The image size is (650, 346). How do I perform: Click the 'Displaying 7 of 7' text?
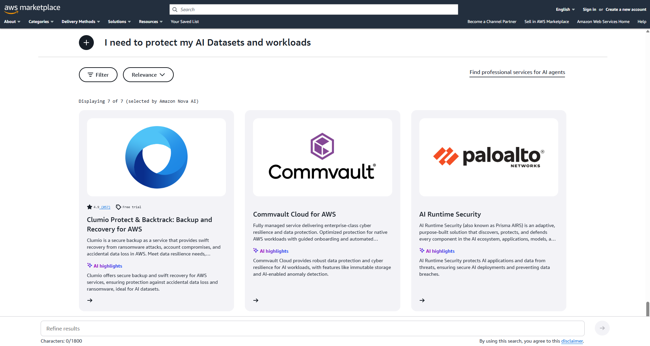(139, 101)
